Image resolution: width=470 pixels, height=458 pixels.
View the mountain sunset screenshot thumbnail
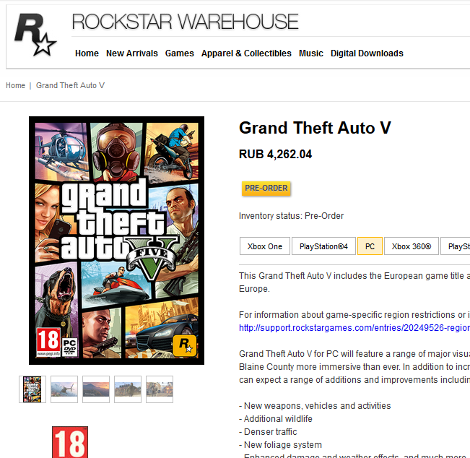pos(96,389)
